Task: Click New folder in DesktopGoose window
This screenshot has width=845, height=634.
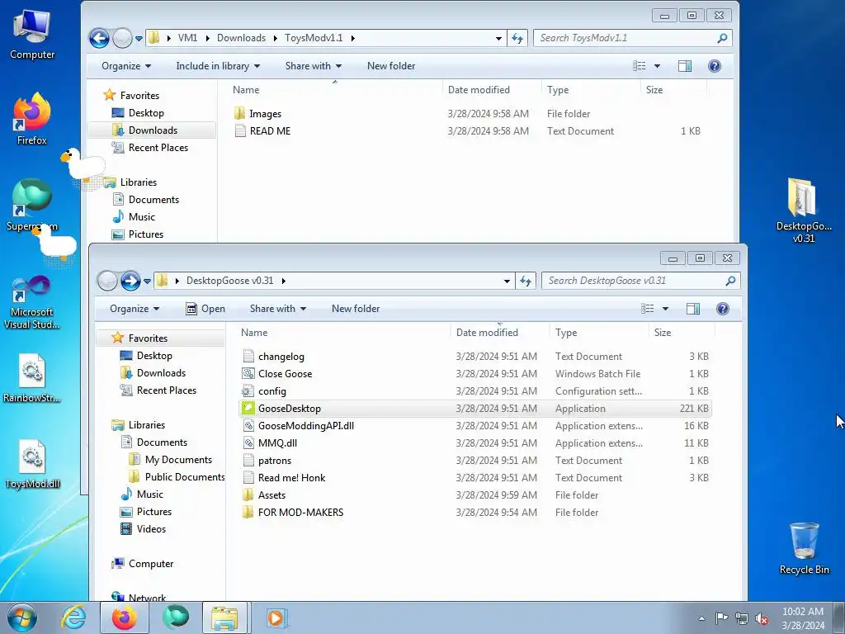Action: 356,309
